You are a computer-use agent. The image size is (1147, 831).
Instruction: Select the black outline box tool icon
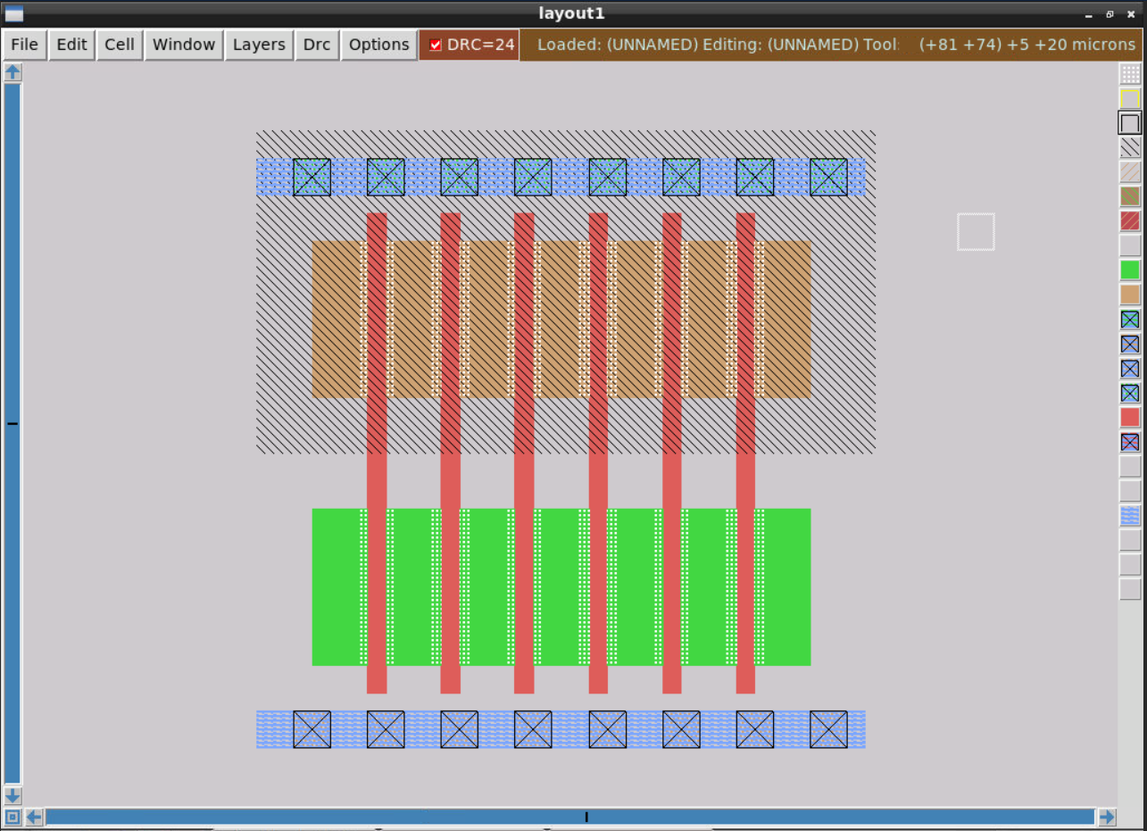pos(1128,123)
